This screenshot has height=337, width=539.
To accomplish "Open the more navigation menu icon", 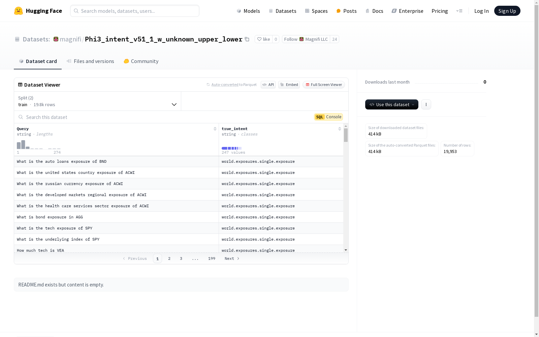I will point(459,11).
